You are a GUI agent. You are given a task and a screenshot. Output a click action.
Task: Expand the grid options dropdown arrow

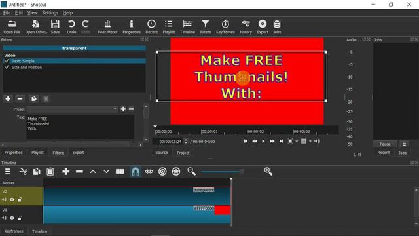point(310,141)
